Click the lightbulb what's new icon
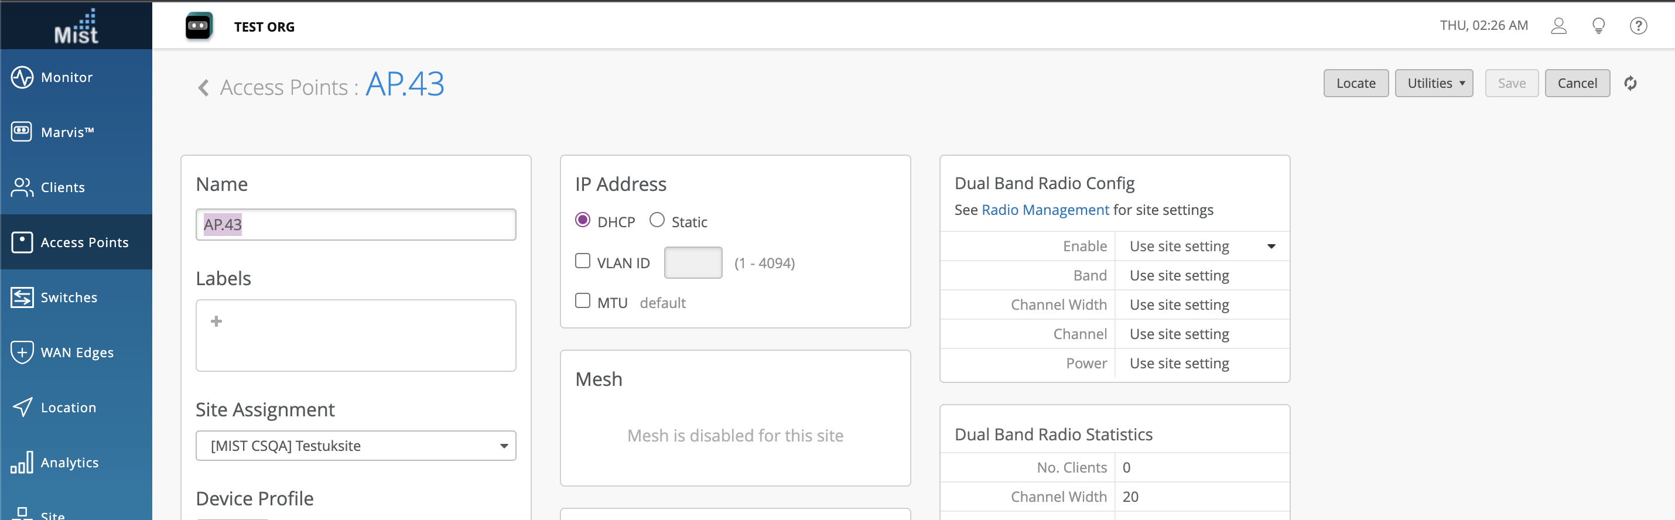Image resolution: width=1675 pixels, height=520 pixels. pos(1598,26)
